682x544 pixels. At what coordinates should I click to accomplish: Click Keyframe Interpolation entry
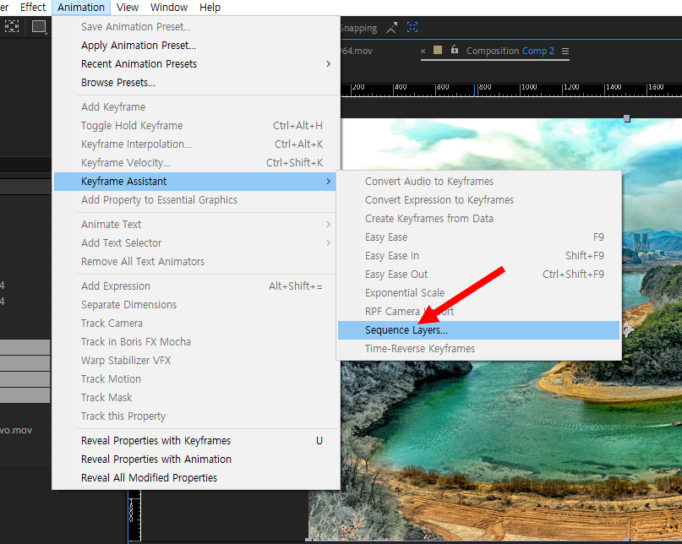(x=196, y=144)
